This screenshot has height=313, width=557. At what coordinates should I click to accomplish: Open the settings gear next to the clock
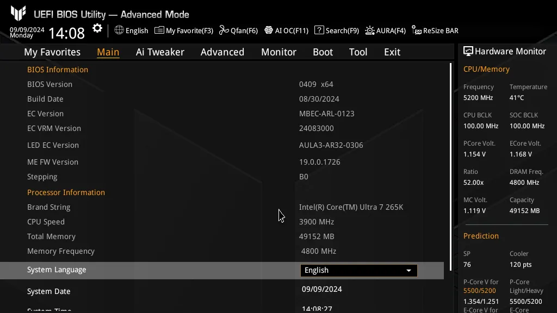tap(97, 28)
